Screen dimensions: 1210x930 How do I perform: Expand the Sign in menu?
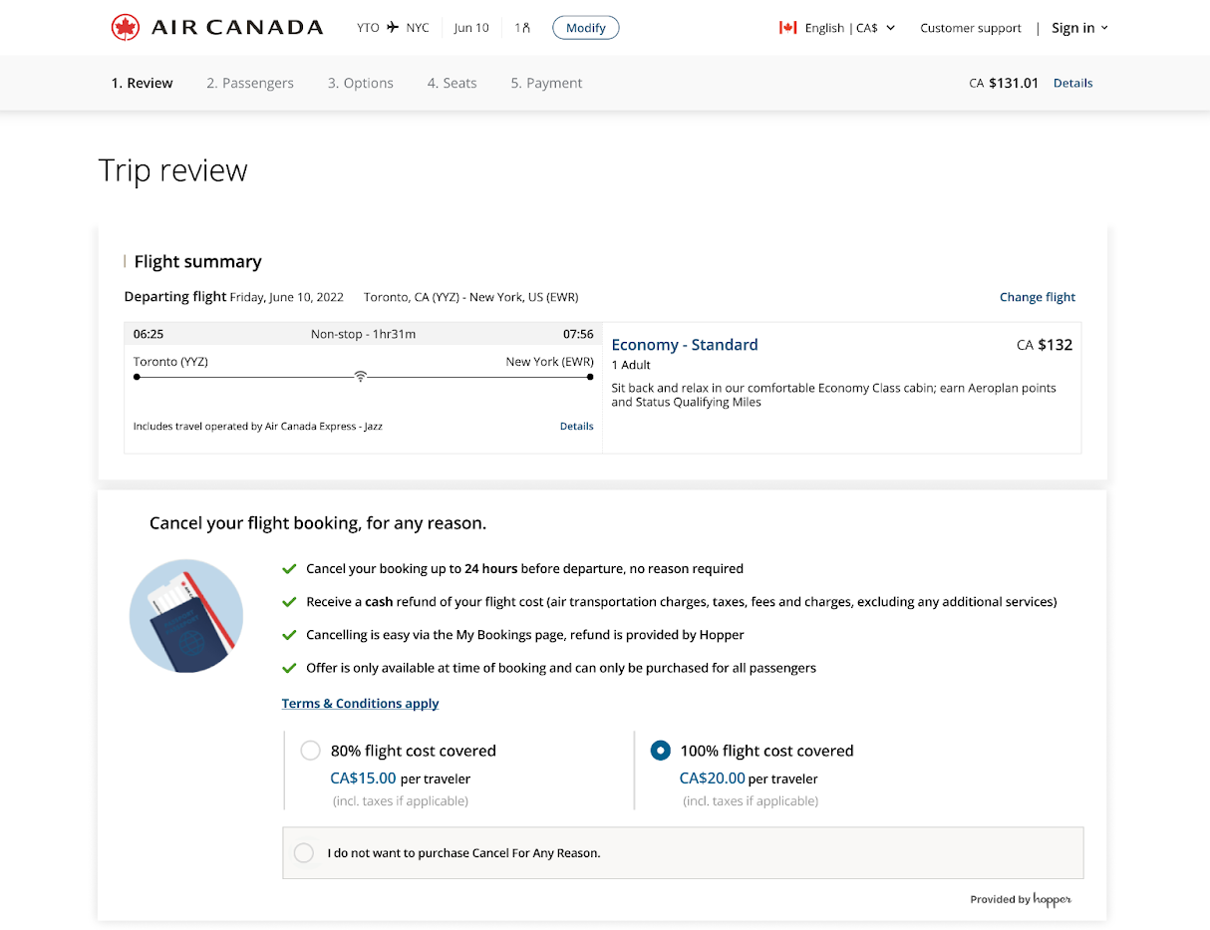(x=1079, y=28)
